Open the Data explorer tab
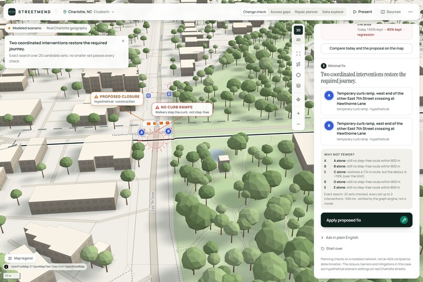The image size is (423, 282). click(333, 12)
